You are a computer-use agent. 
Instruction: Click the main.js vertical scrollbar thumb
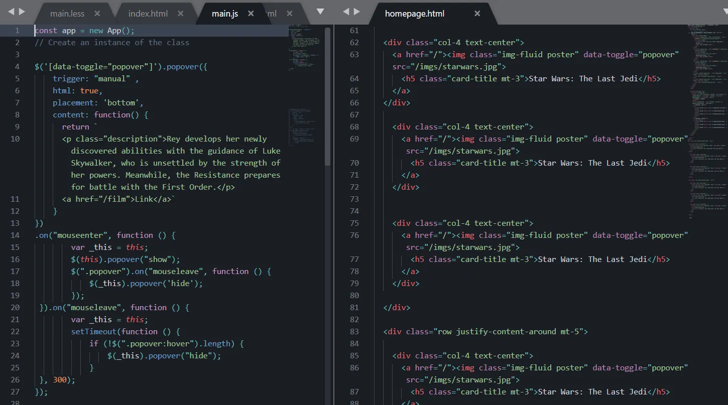pos(328,96)
